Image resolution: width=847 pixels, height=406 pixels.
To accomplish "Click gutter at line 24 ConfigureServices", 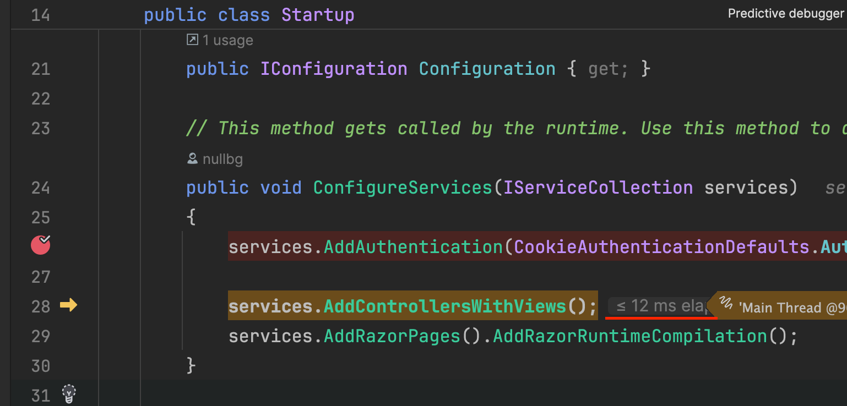I will pos(40,188).
